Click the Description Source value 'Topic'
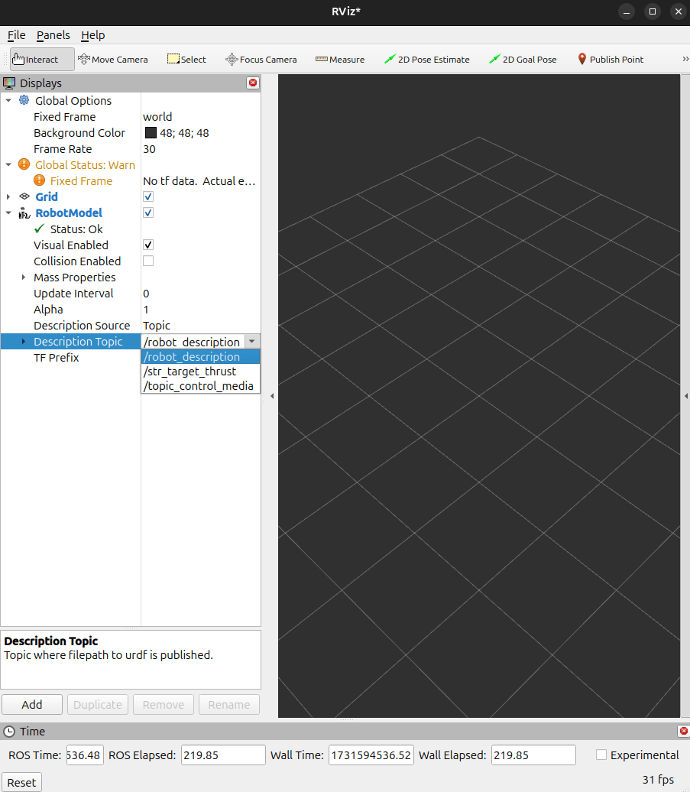This screenshot has width=690, height=792. pyautogui.click(x=157, y=326)
